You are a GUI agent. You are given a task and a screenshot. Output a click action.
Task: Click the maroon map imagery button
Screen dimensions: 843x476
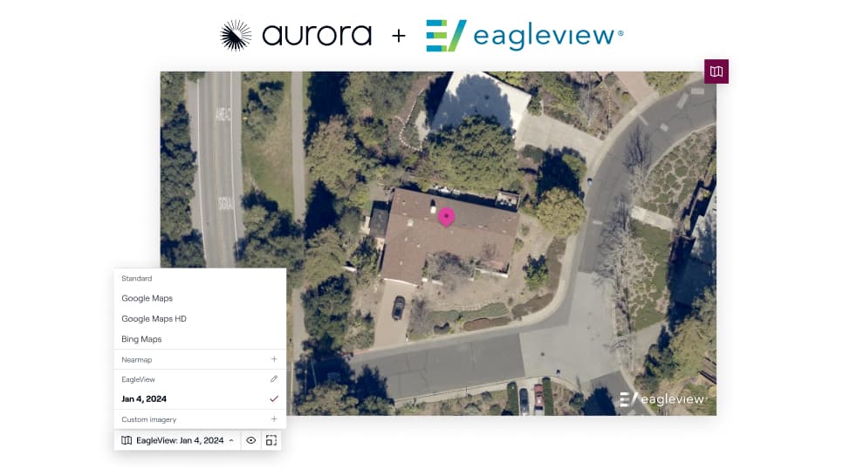pos(716,71)
